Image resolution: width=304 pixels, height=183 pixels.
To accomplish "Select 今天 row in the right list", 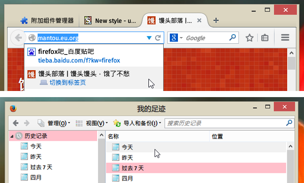I will [x=196, y=147].
